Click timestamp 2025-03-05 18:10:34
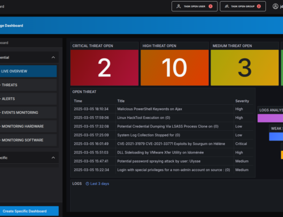The image size is (283, 217). (91, 109)
